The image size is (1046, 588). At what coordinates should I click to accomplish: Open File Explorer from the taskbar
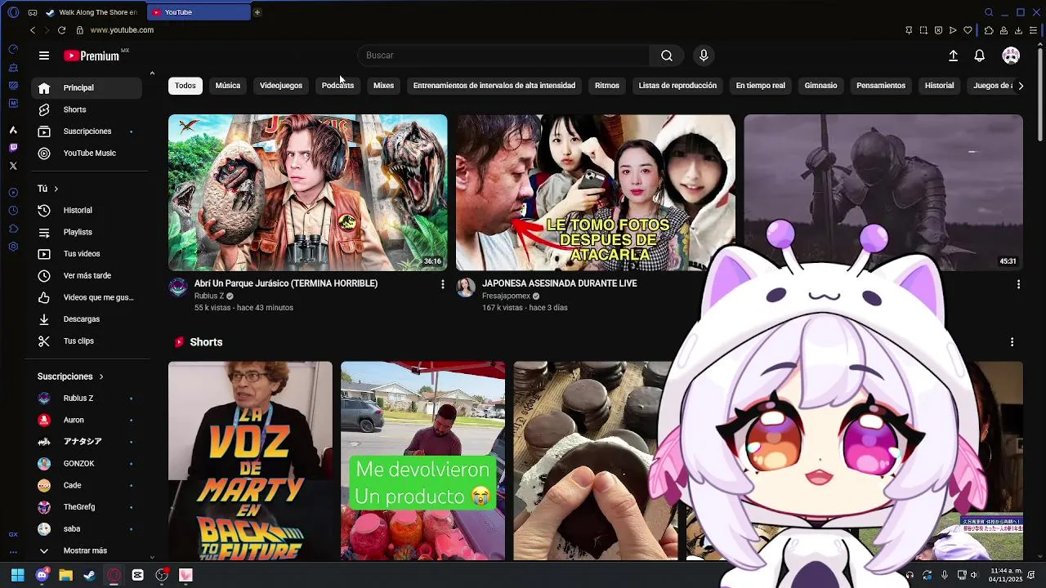[x=65, y=575]
